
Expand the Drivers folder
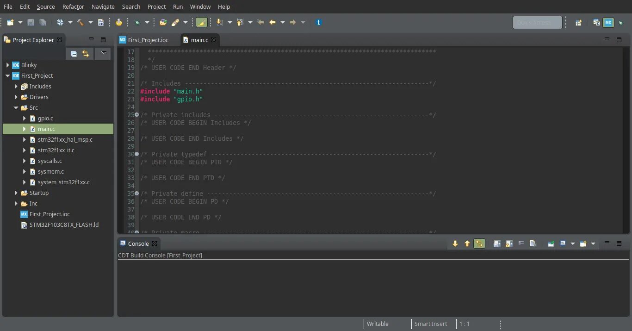16,97
